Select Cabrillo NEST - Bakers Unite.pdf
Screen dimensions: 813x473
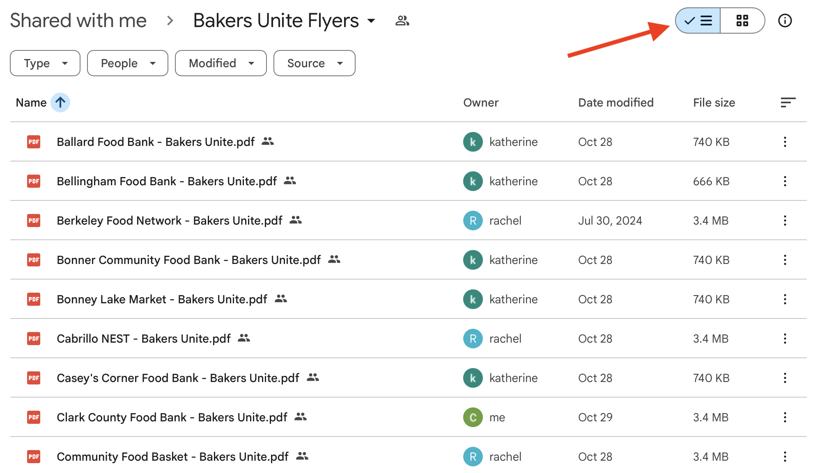[144, 339]
